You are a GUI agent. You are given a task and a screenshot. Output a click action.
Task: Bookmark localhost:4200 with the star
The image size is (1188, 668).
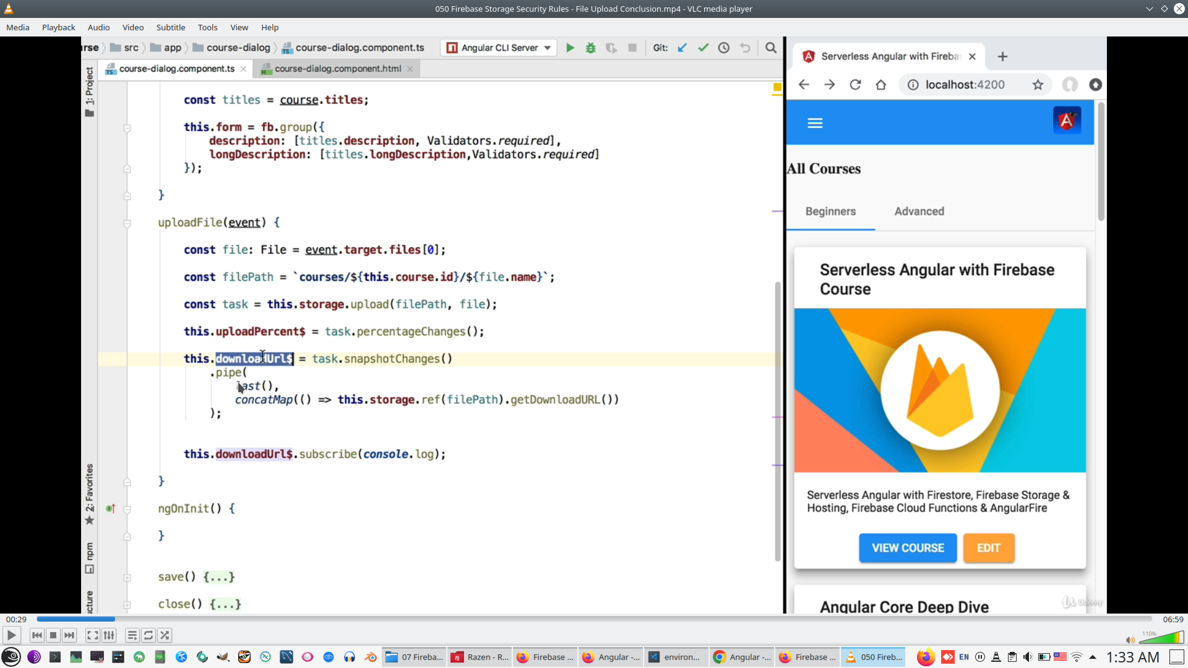click(x=1038, y=85)
